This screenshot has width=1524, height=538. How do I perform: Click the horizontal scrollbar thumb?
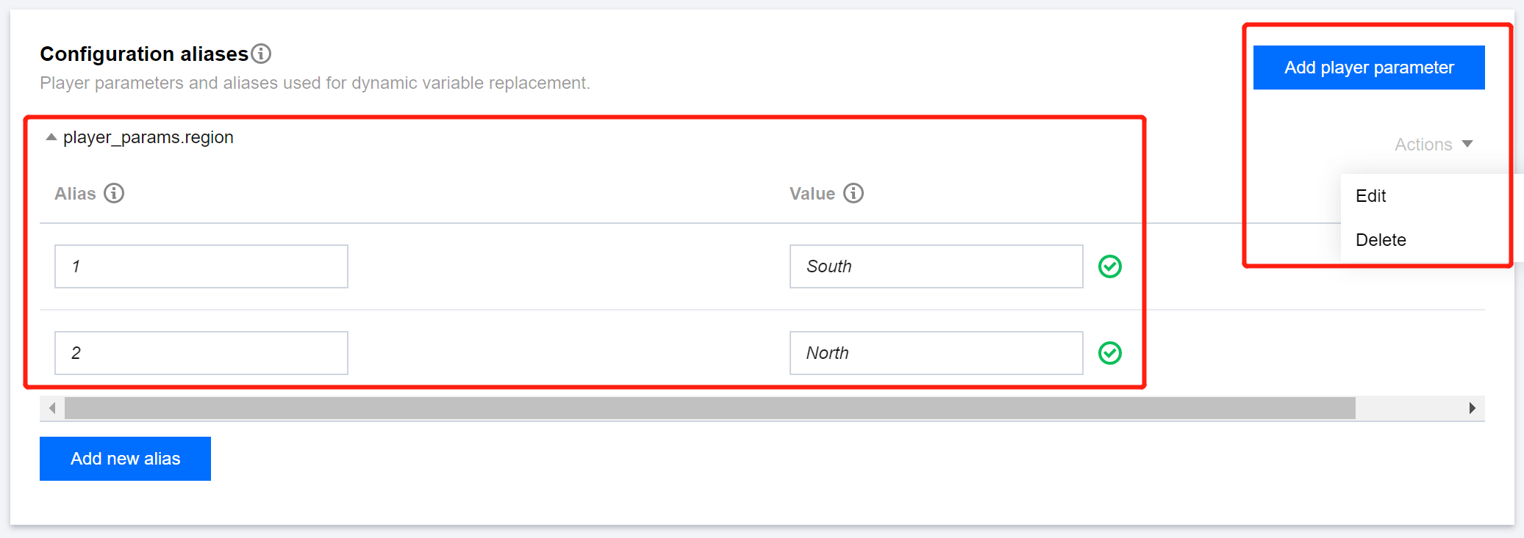(x=709, y=408)
